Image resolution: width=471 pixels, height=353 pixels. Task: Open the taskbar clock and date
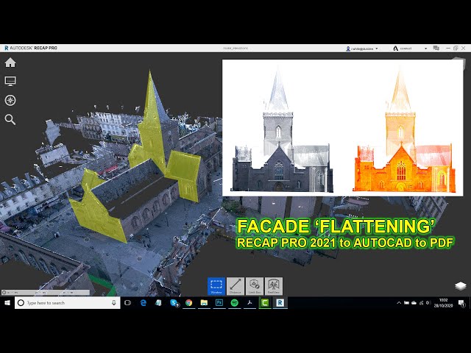click(x=443, y=303)
